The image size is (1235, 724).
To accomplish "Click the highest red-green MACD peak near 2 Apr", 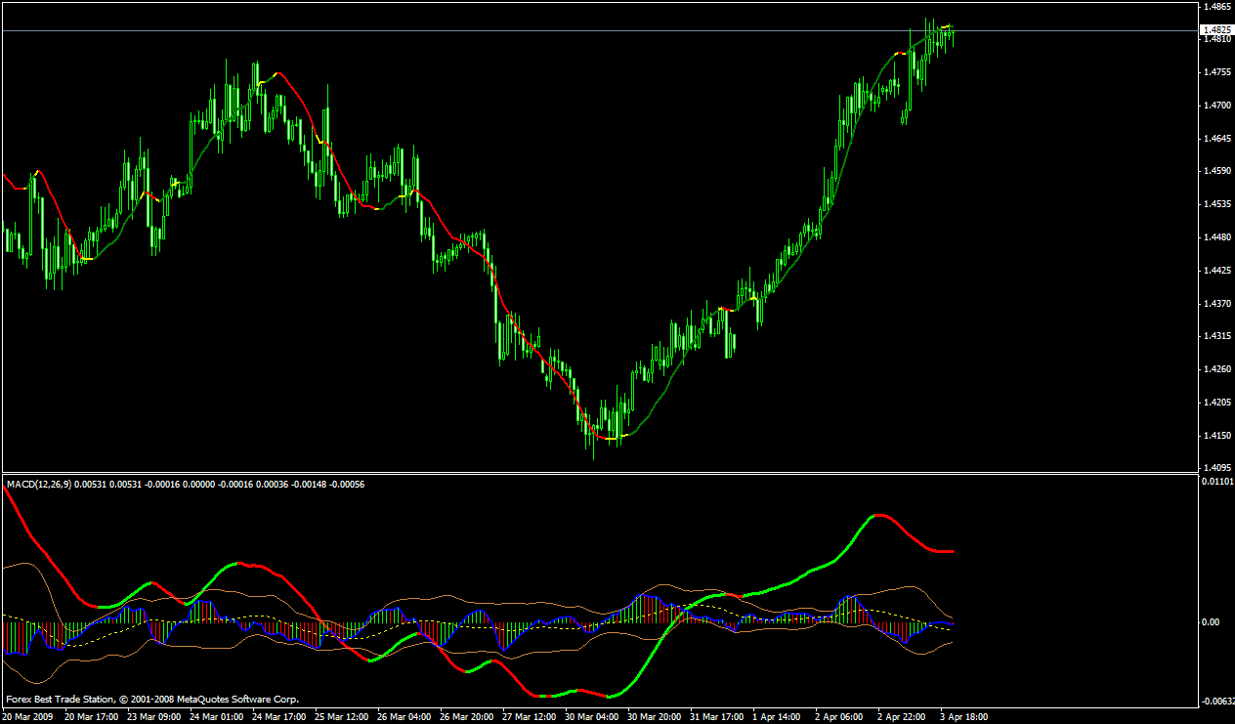I will 878,514.
